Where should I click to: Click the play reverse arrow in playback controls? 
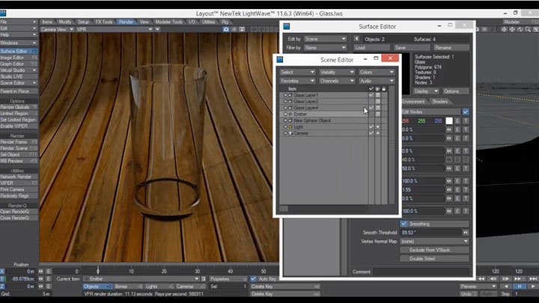(505, 287)
